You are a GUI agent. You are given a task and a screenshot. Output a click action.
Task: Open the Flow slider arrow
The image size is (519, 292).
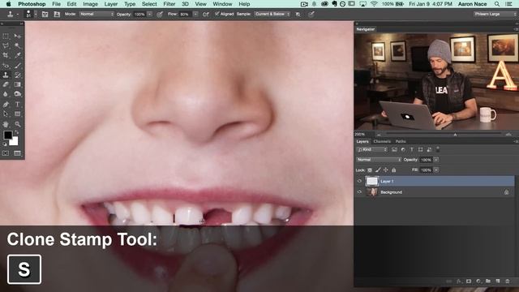click(x=195, y=15)
